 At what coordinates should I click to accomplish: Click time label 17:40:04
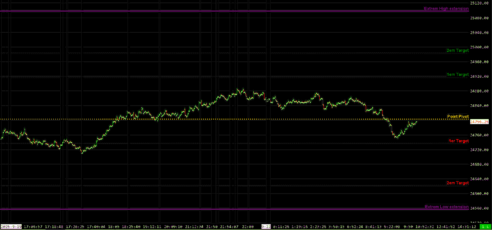[x=97, y=226]
